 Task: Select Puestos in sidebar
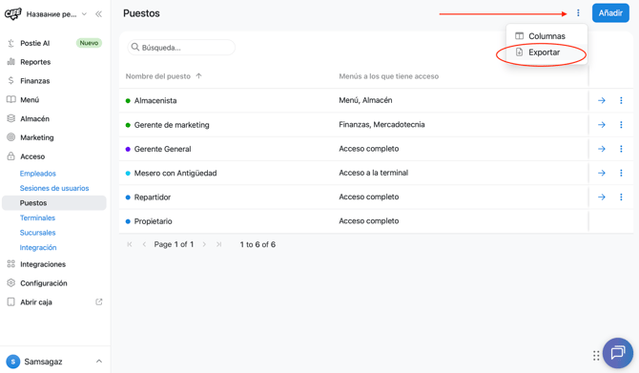pyautogui.click(x=53, y=203)
